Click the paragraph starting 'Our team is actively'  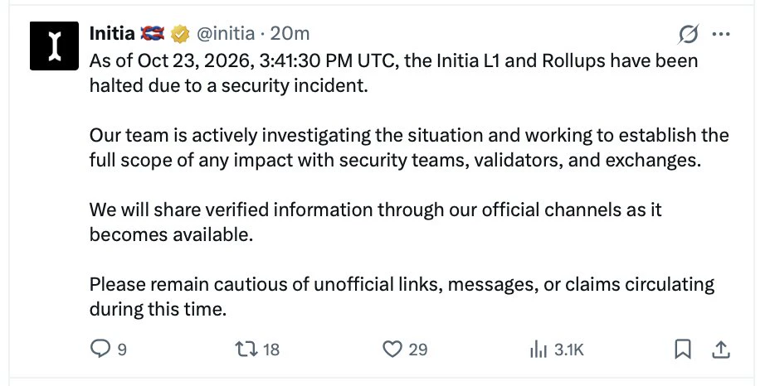point(409,147)
